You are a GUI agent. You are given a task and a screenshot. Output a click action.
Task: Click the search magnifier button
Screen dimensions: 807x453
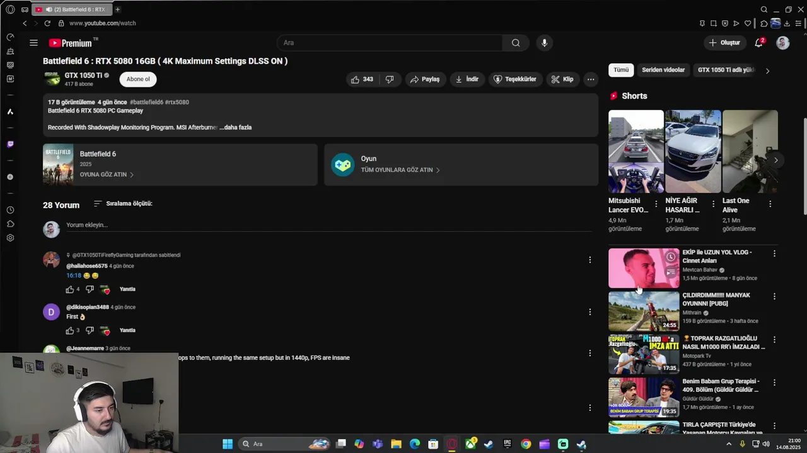[516, 43]
